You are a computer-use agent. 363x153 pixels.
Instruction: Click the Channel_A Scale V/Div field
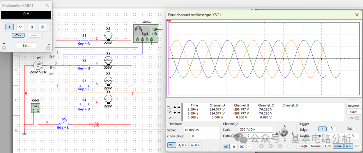tap(256, 130)
